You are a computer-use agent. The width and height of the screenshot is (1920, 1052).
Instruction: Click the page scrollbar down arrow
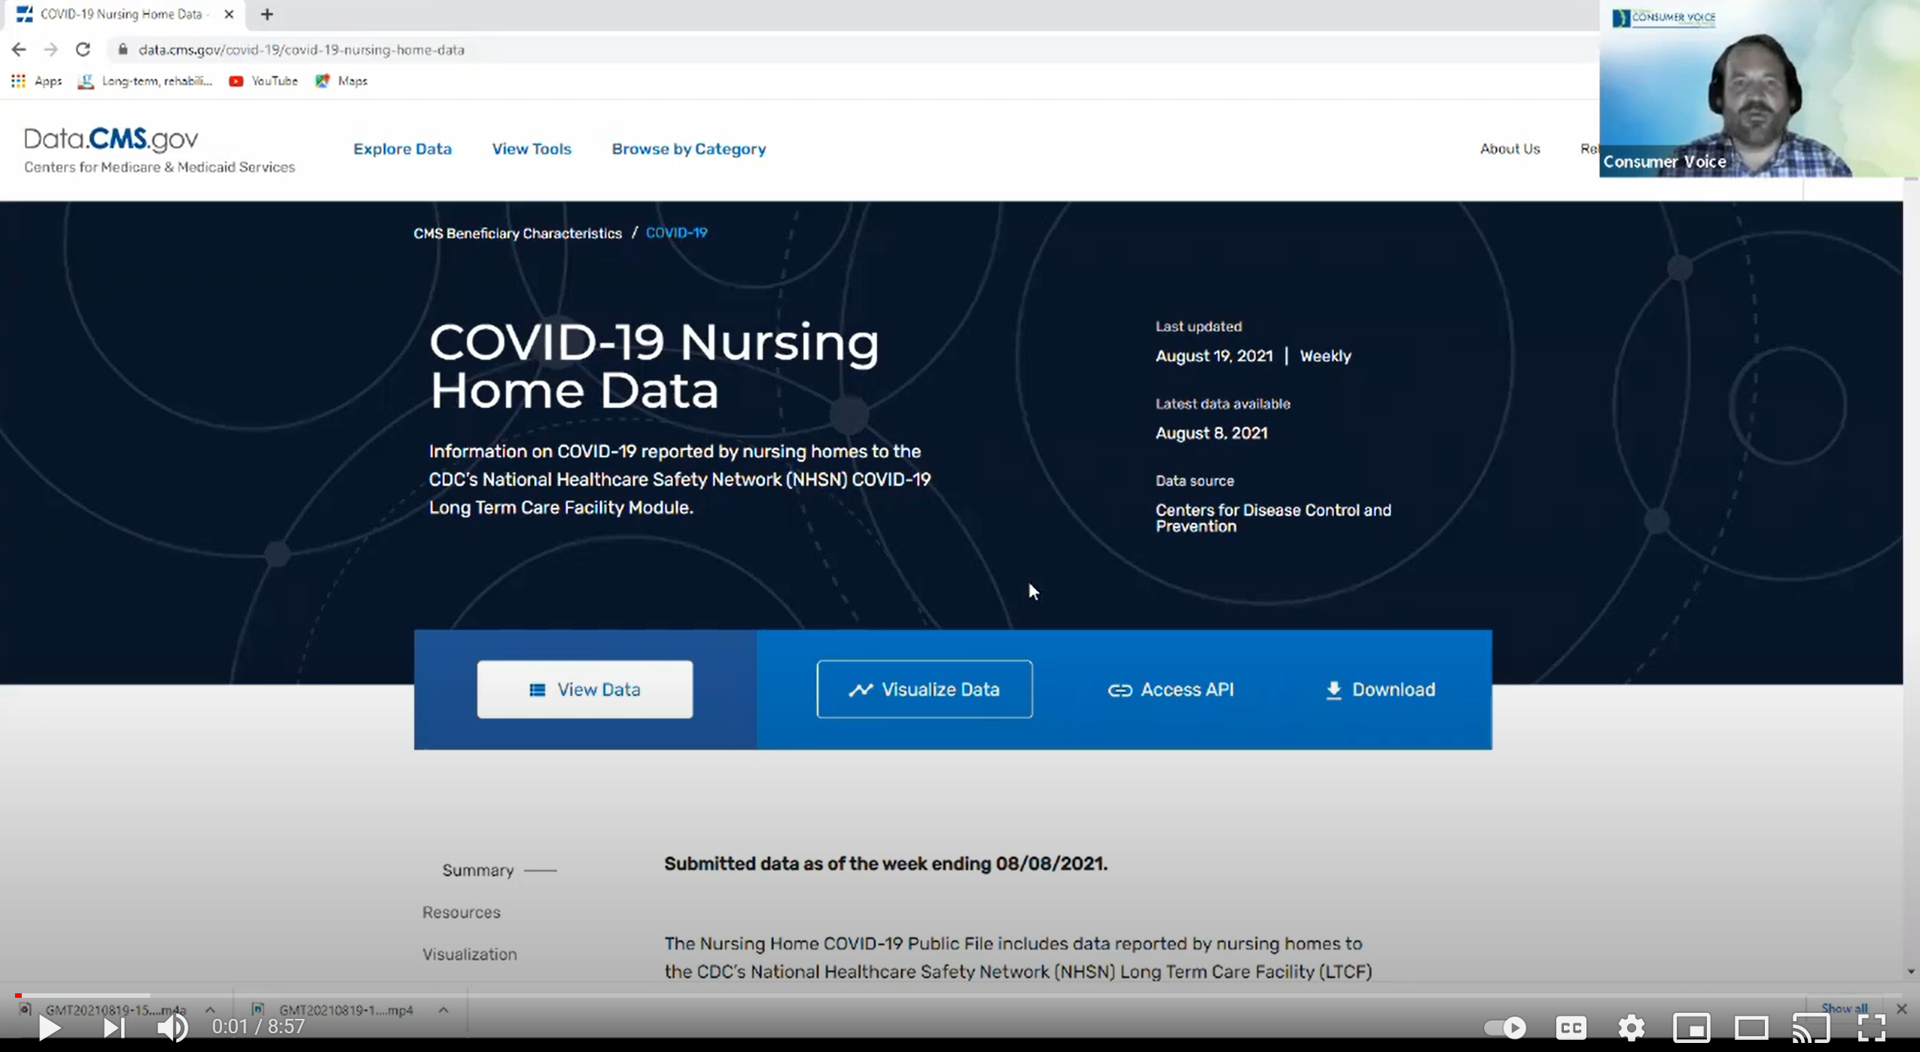(1911, 971)
